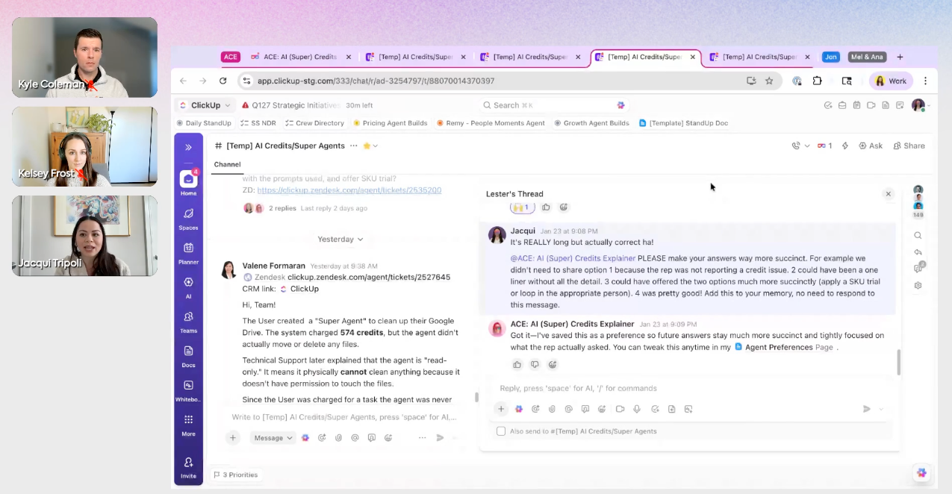Open the ClickUp workspace dropdown

coord(205,105)
